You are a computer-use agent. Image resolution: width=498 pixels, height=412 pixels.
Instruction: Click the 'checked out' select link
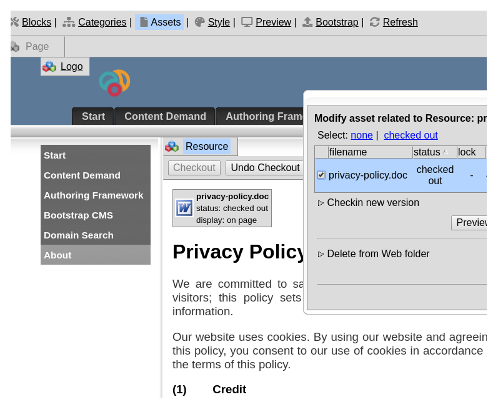411,135
